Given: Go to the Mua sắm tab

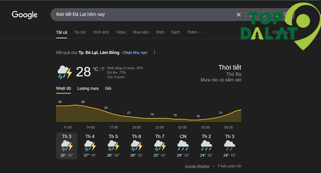Looking at the screenshot, I should (141, 32).
